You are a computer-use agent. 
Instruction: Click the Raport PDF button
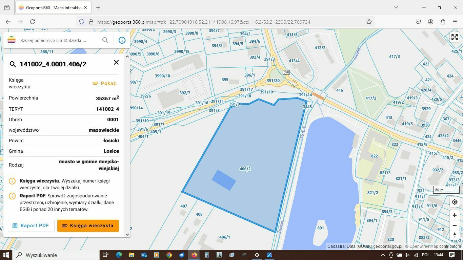[31, 226]
